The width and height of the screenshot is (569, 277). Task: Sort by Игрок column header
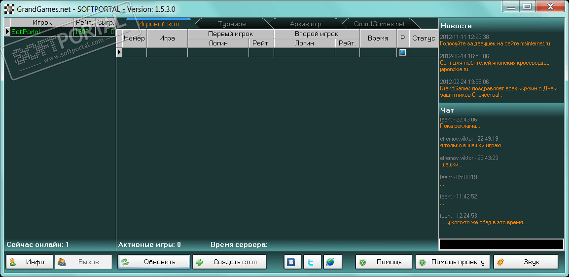[42, 23]
